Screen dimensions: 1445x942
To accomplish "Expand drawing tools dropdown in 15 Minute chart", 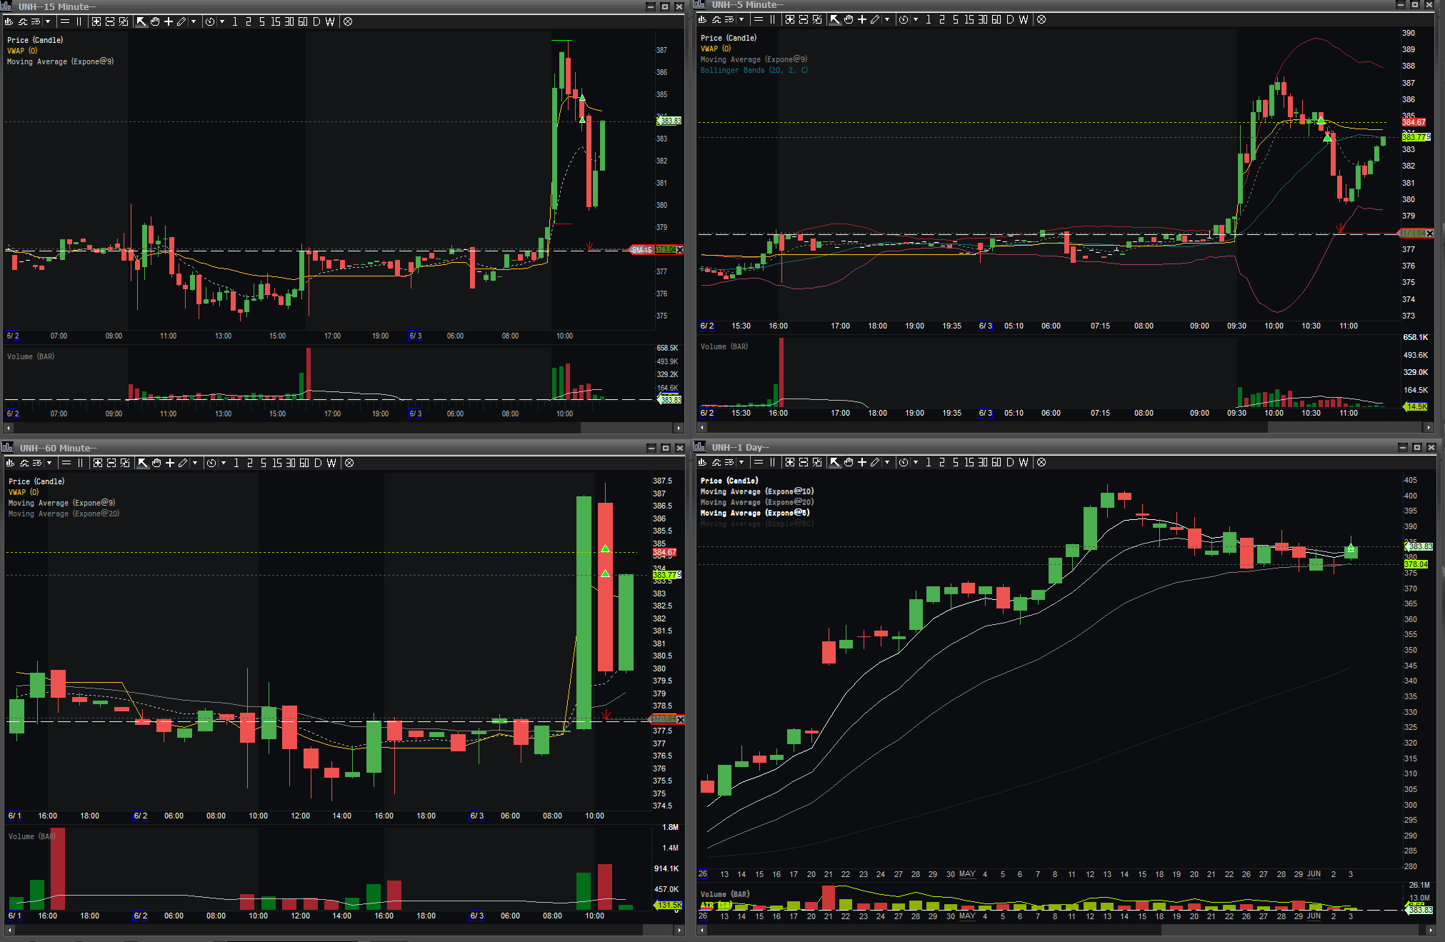I will [x=194, y=21].
